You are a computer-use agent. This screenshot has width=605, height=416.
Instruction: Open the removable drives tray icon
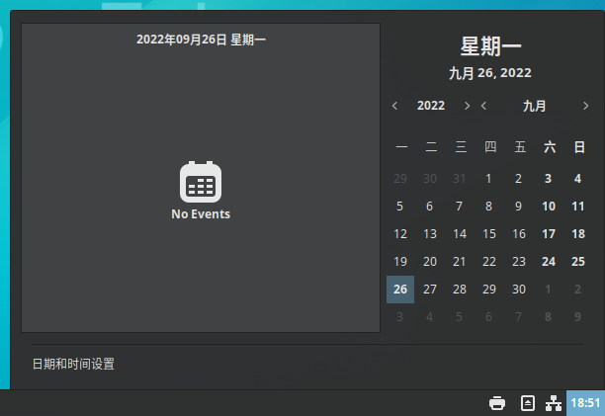coord(528,402)
